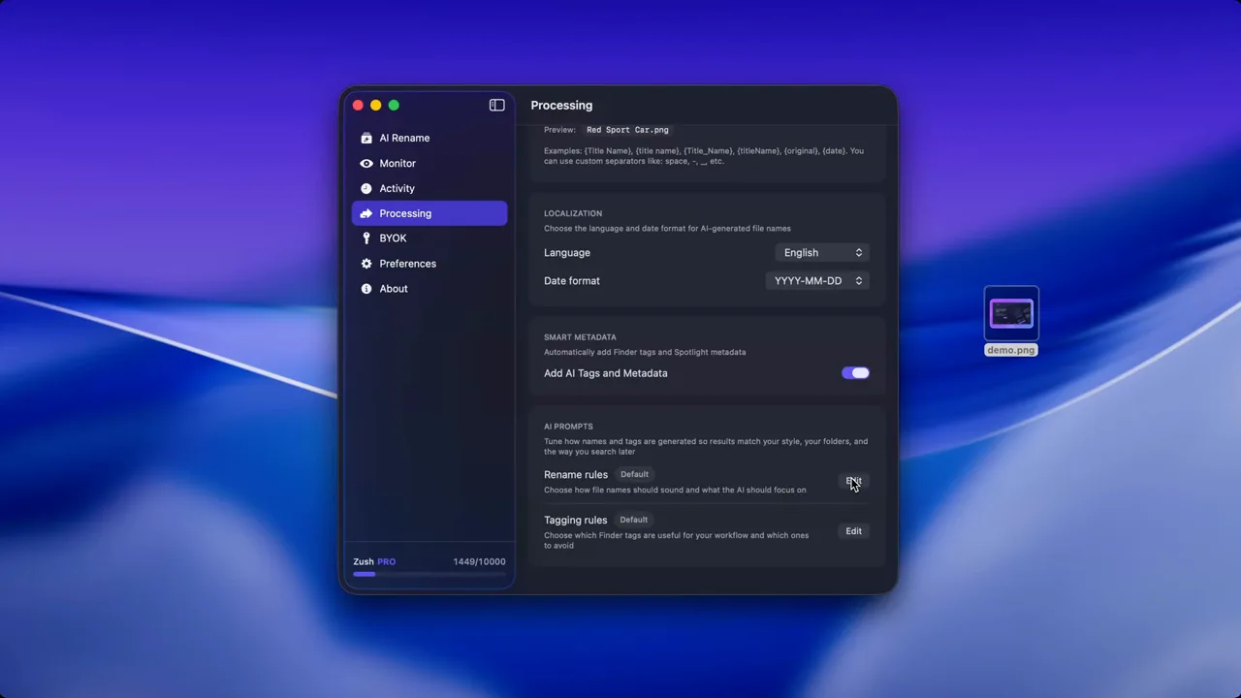Click the Processing arrow icon
The width and height of the screenshot is (1241, 698).
coord(366,213)
